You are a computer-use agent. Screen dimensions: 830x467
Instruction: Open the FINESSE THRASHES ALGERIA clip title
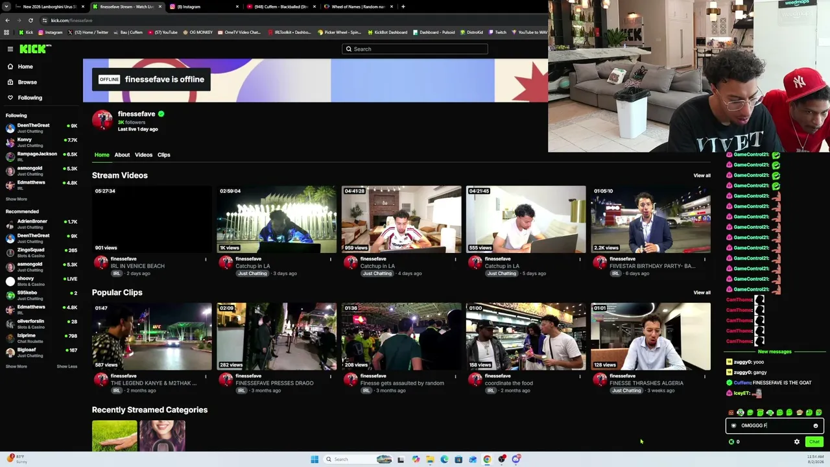pyautogui.click(x=646, y=383)
